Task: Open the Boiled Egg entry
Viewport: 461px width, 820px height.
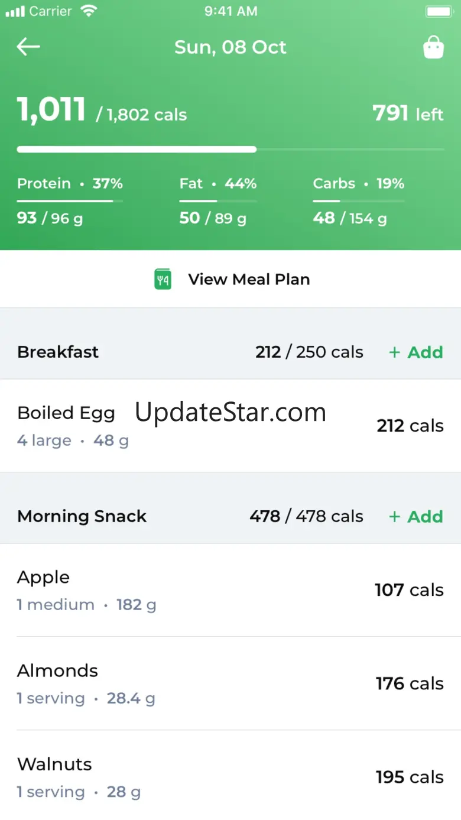Action: (230, 426)
